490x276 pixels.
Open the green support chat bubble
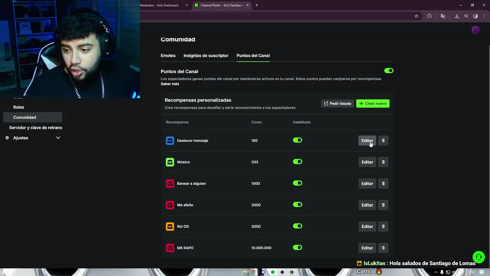pyautogui.click(x=479, y=257)
